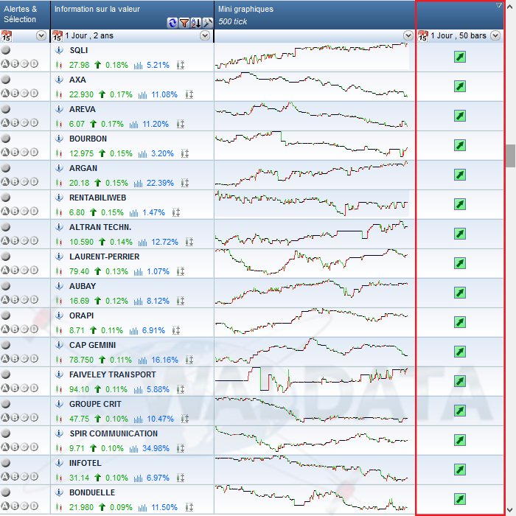
Task: Open the CAP GEMINI mini chart
Action: pos(311,352)
